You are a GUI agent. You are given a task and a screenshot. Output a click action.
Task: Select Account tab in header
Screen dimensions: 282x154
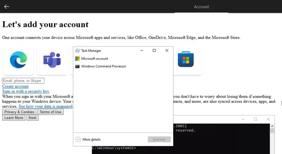pos(201,7)
